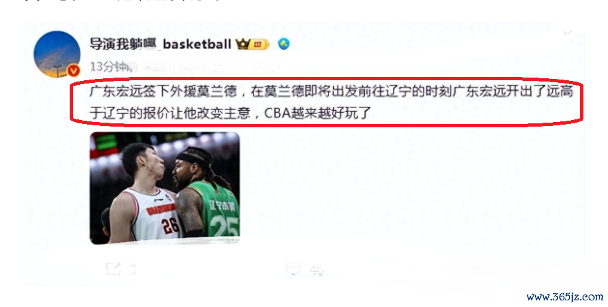Click green jersey number 25 player
Screen dimensions: 608x307
click(x=209, y=193)
